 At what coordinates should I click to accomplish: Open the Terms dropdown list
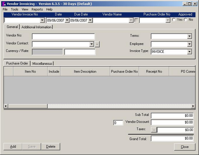pos(190,36)
